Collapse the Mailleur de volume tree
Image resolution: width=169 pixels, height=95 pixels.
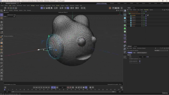[x=127, y=12]
